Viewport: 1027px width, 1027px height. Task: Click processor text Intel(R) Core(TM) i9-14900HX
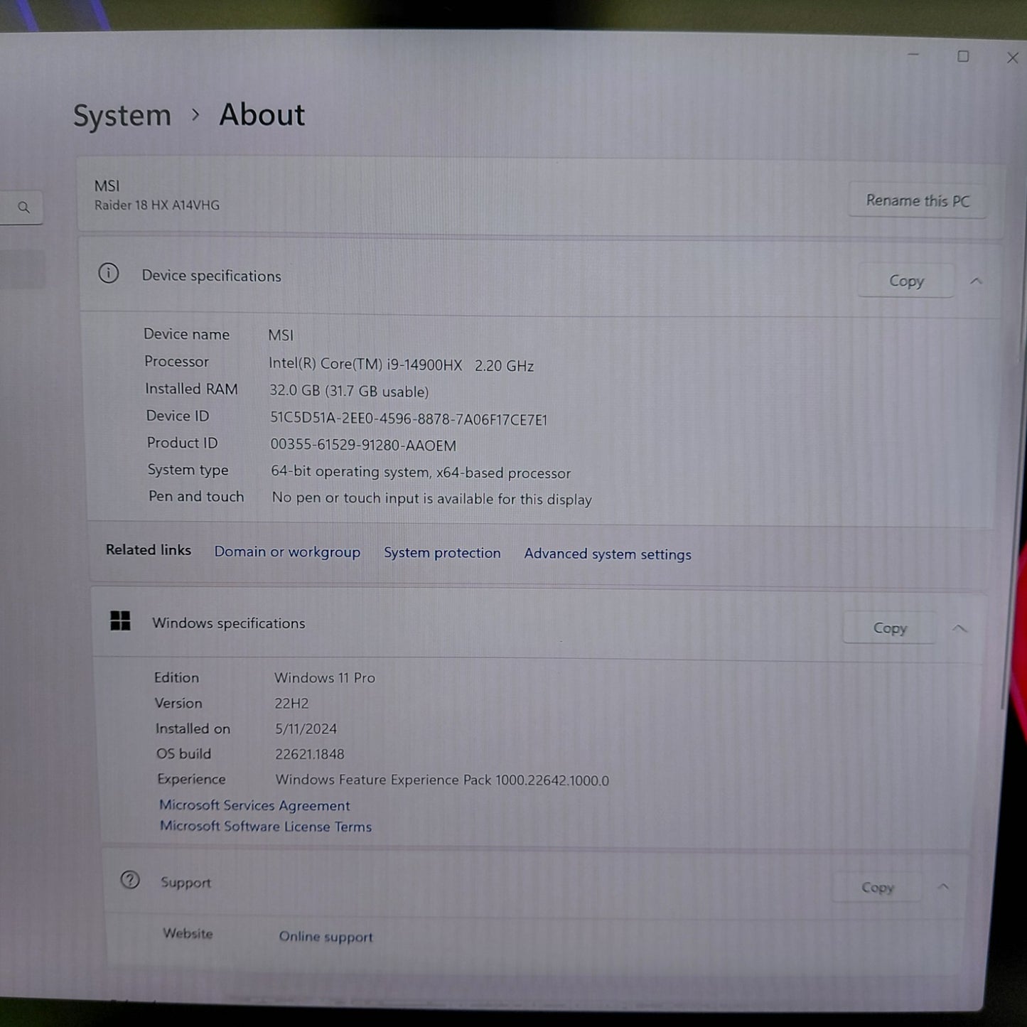(365, 365)
